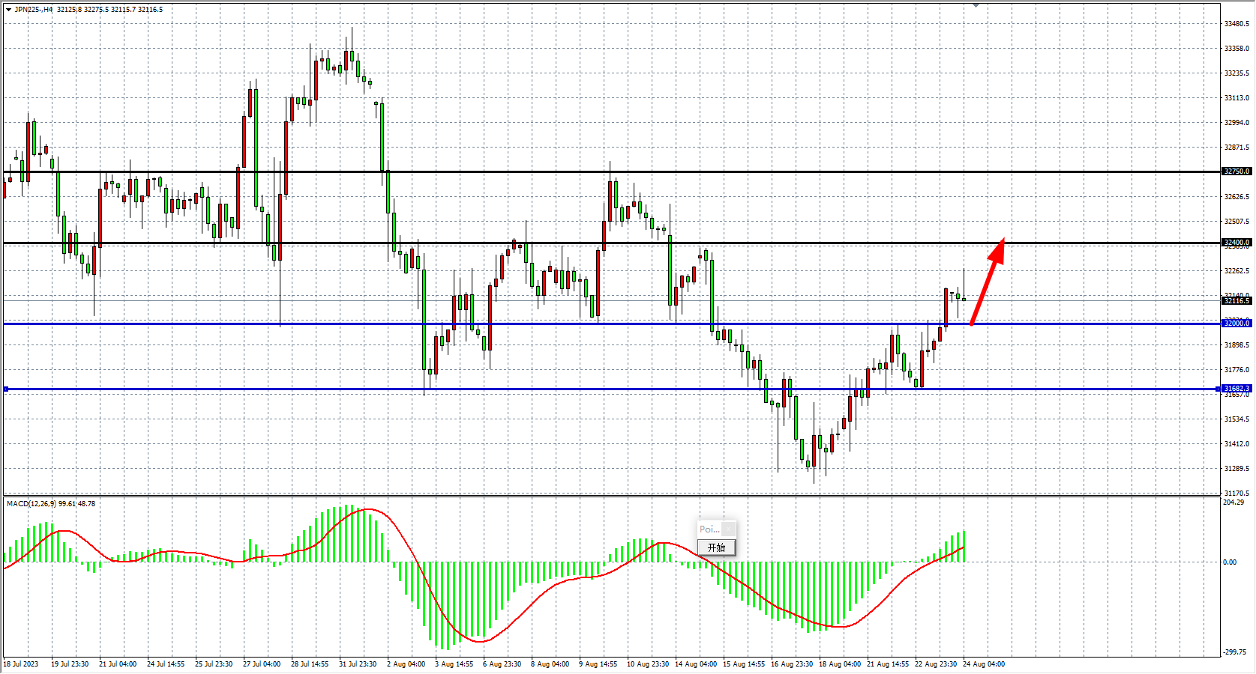The height and width of the screenshot is (674, 1256).
Task: Open the JPN225 one-click trading dropdown arrow
Action: click(8, 10)
